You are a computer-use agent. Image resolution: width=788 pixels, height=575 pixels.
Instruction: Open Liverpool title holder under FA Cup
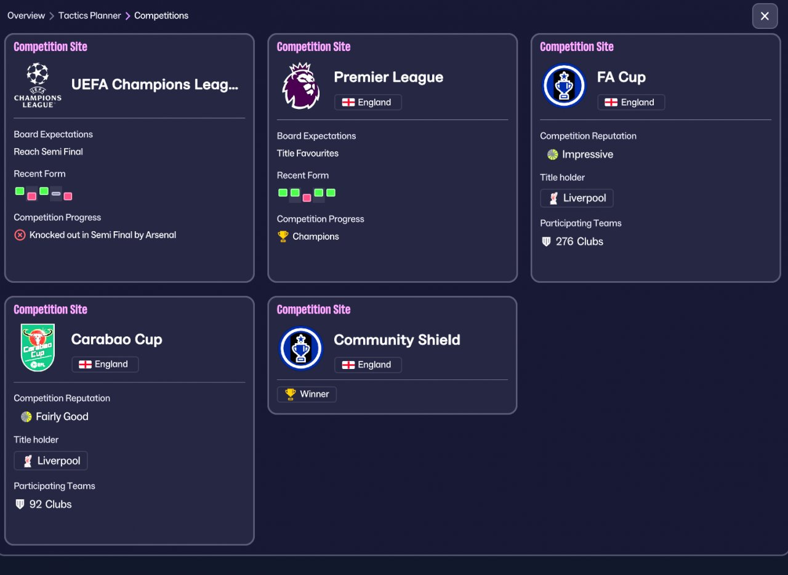tap(577, 198)
